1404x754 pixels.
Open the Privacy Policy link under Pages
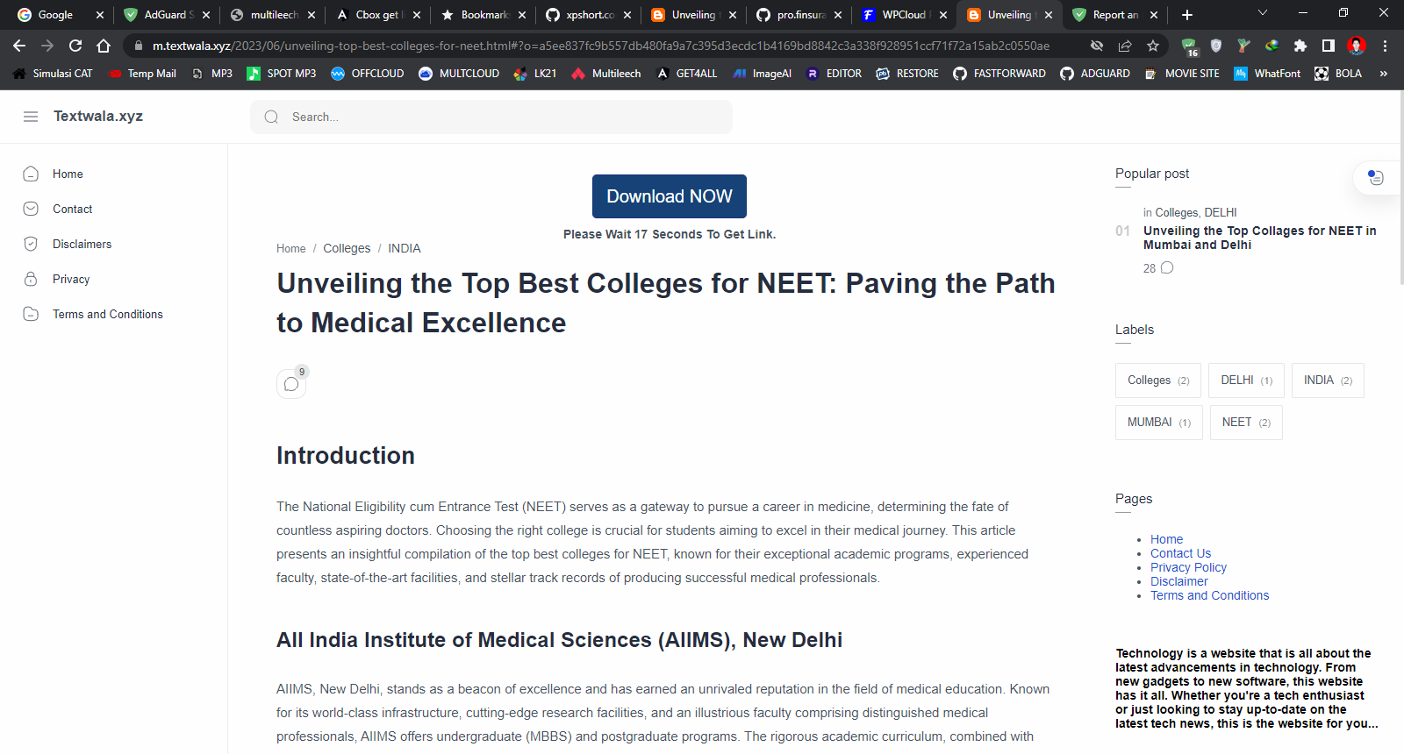1188,567
